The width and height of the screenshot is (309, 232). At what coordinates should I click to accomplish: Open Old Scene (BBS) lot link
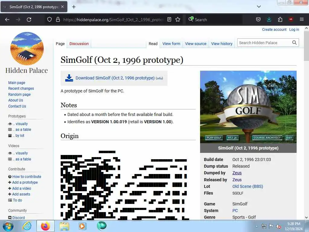(x=247, y=186)
